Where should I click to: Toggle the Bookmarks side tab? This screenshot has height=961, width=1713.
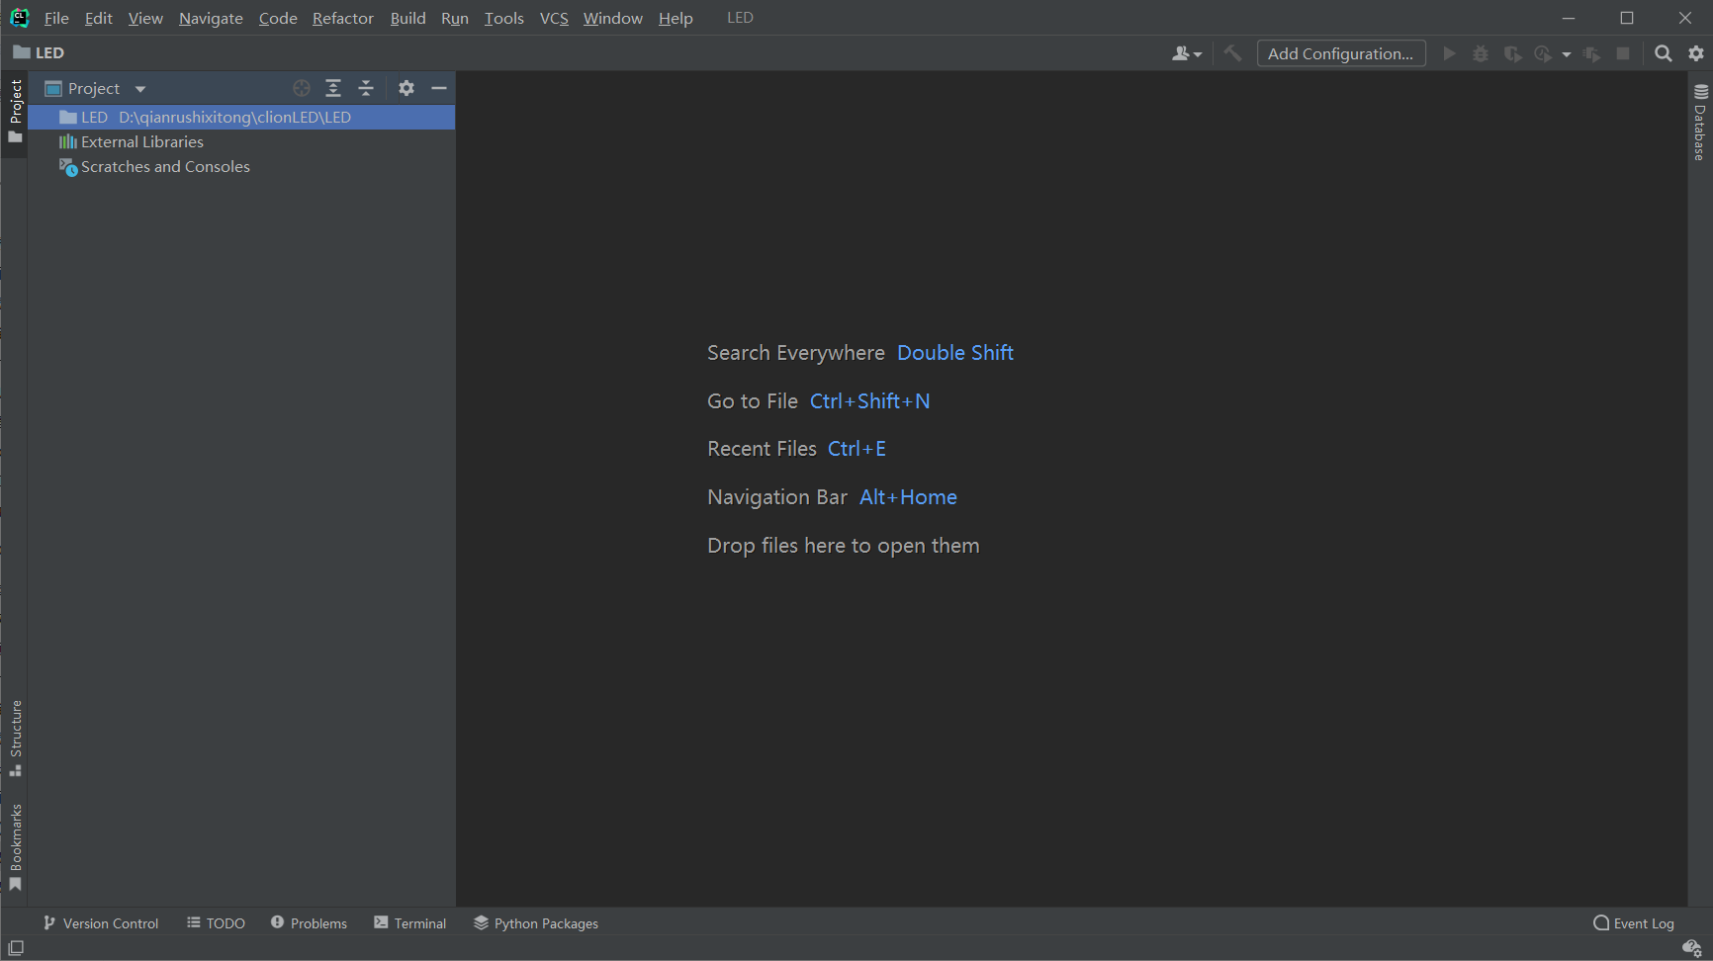[15, 847]
